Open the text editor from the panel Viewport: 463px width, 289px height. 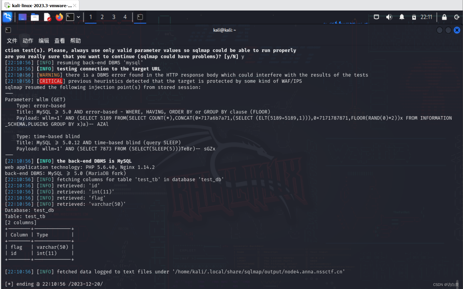click(47, 17)
